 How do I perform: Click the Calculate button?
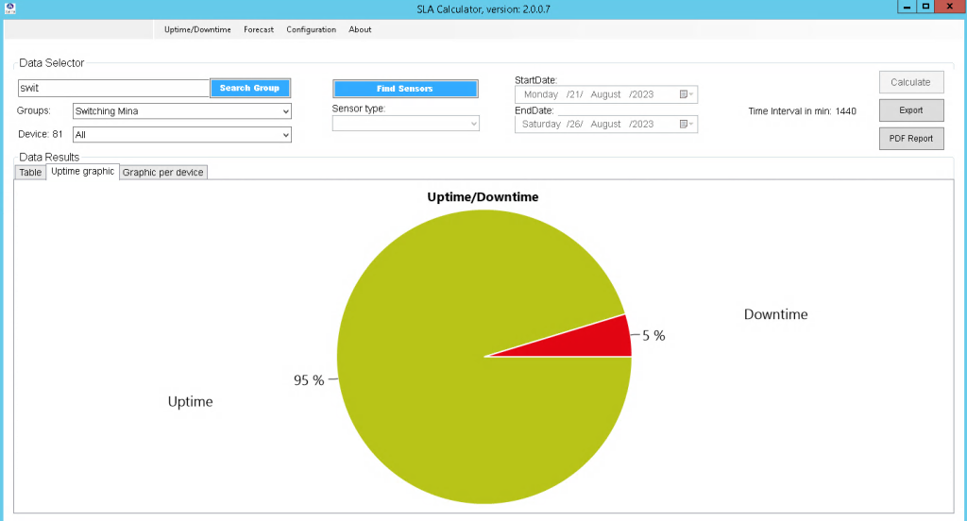pyautogui.click(x=911, y=82)
